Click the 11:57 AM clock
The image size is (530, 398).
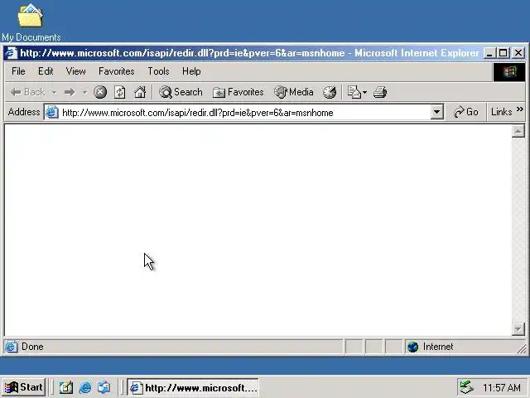(x=502, y=387)
